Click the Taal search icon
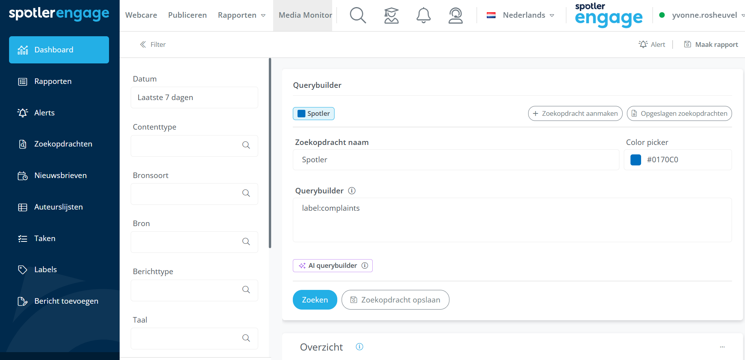The width and height of the screenshot is (745, 360). [x=246, y=338]
